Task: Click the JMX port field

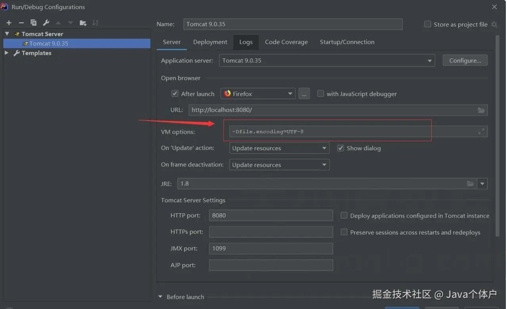Action: 271,249
